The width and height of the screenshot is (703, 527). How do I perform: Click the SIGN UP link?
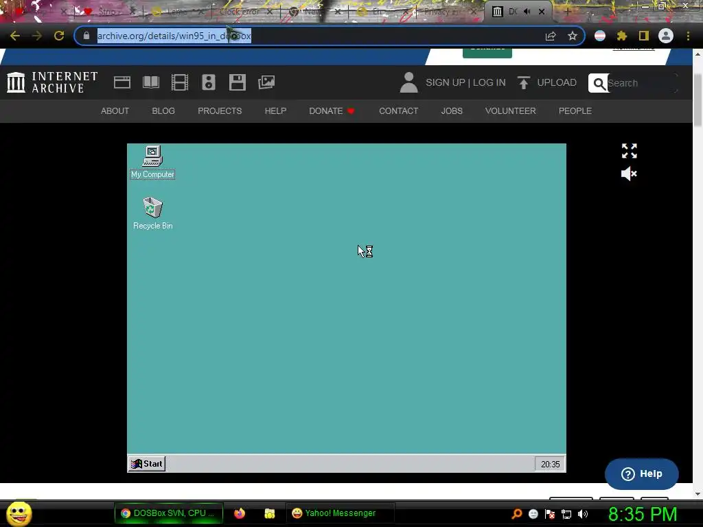coord(445,82)
